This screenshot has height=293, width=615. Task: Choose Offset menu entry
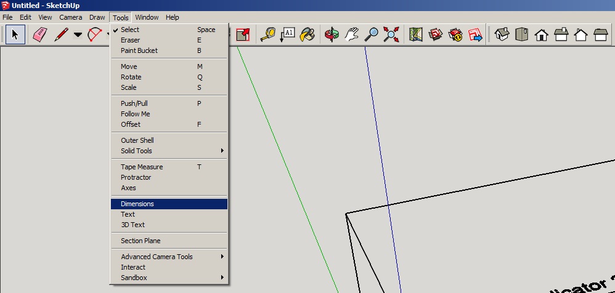click(169, 124)
